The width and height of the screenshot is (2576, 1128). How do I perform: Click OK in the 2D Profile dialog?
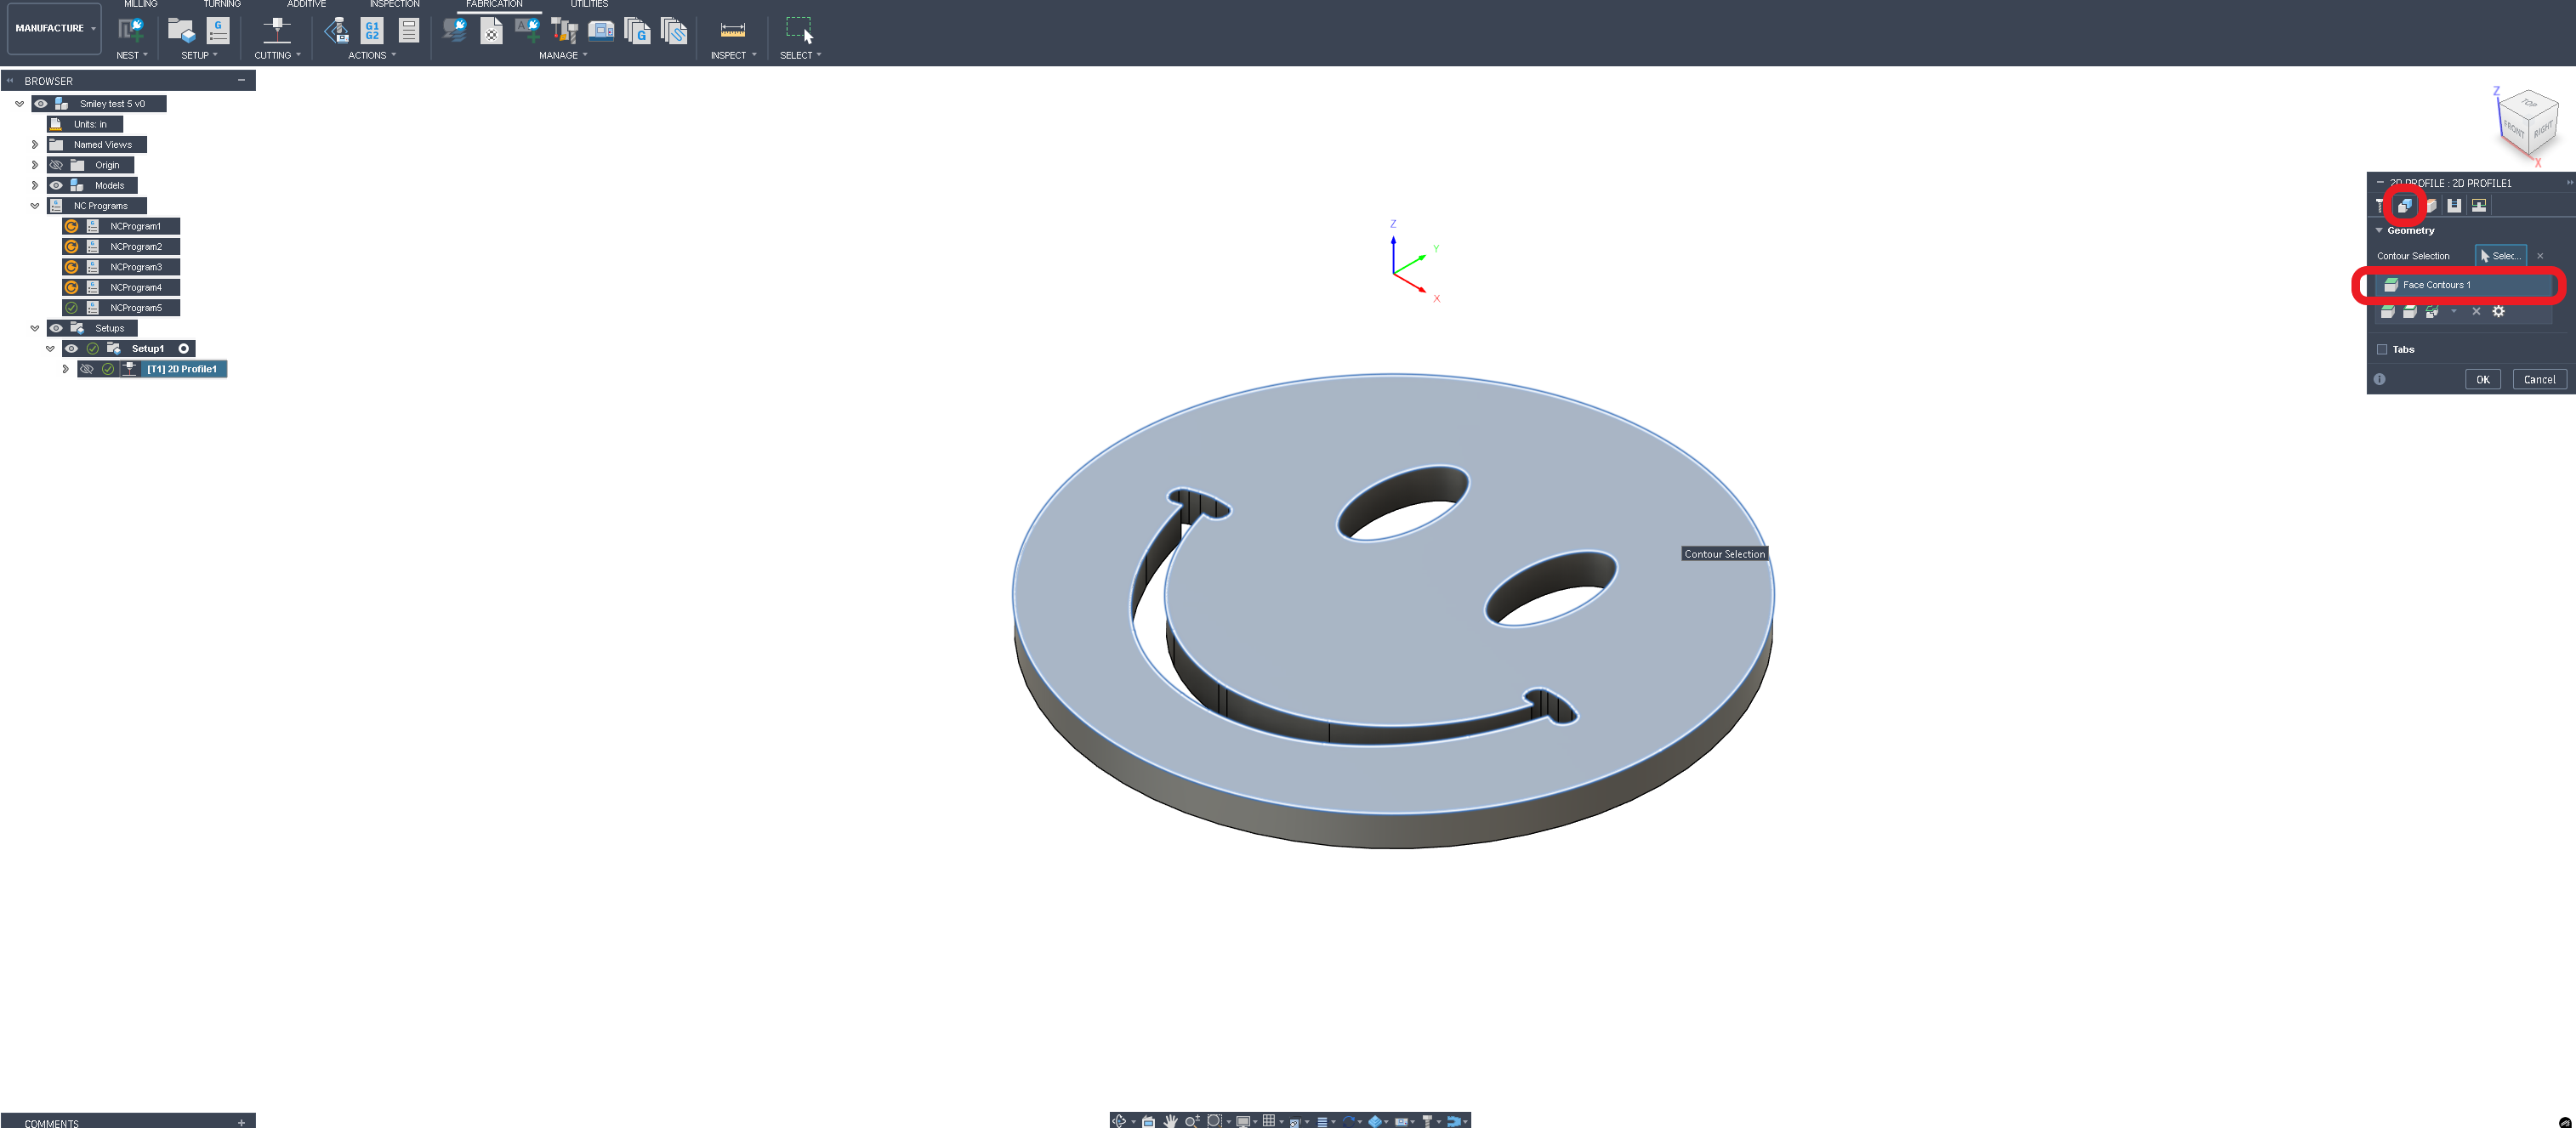pos(2482,380)
